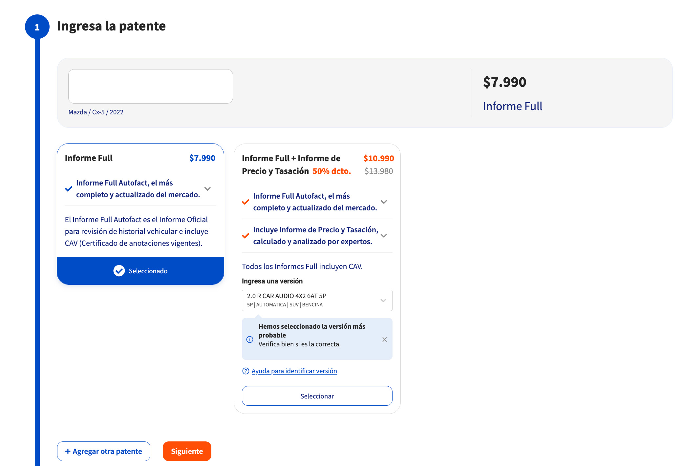This screenshot has height=466, width=682.
Task: Select the Informe Full plan card
Action: tap(140, 213)
